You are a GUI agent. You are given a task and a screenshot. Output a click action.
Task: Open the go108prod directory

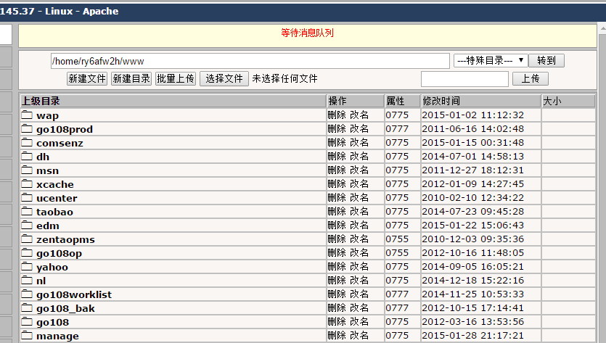coord(65,129)
